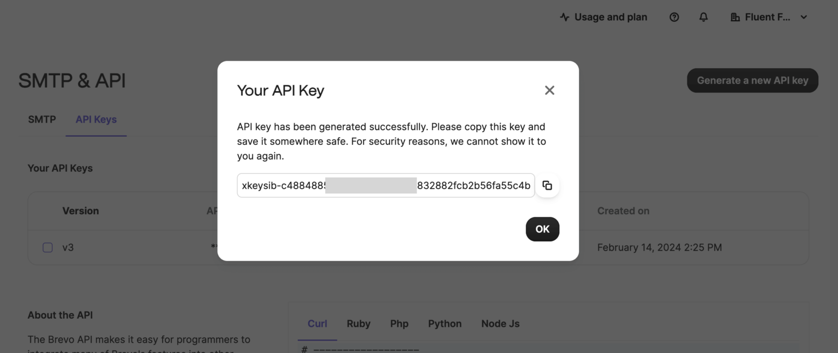The image size is (838, 353).
Task: Switch to the Ruby code sample
Action: (358, 323)
